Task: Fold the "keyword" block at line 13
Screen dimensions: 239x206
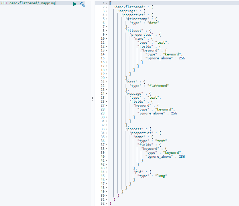Action: click(x=106, y=50)
